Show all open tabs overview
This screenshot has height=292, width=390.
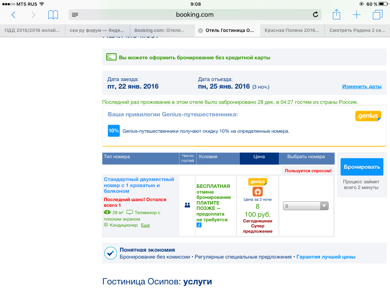(377, 15)
